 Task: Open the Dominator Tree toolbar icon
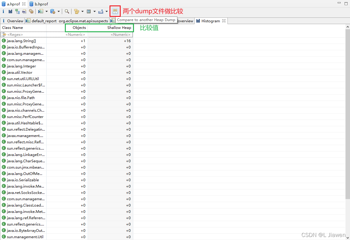click(x=17, y=11)
